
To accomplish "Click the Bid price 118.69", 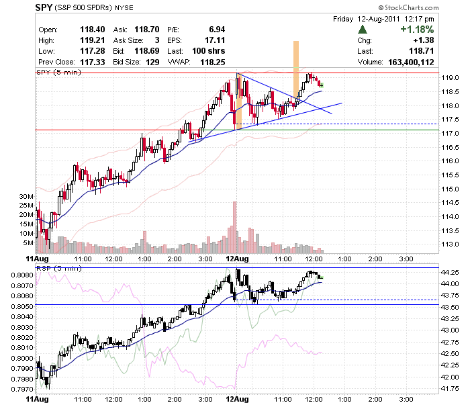I will (x=147, y=51).
